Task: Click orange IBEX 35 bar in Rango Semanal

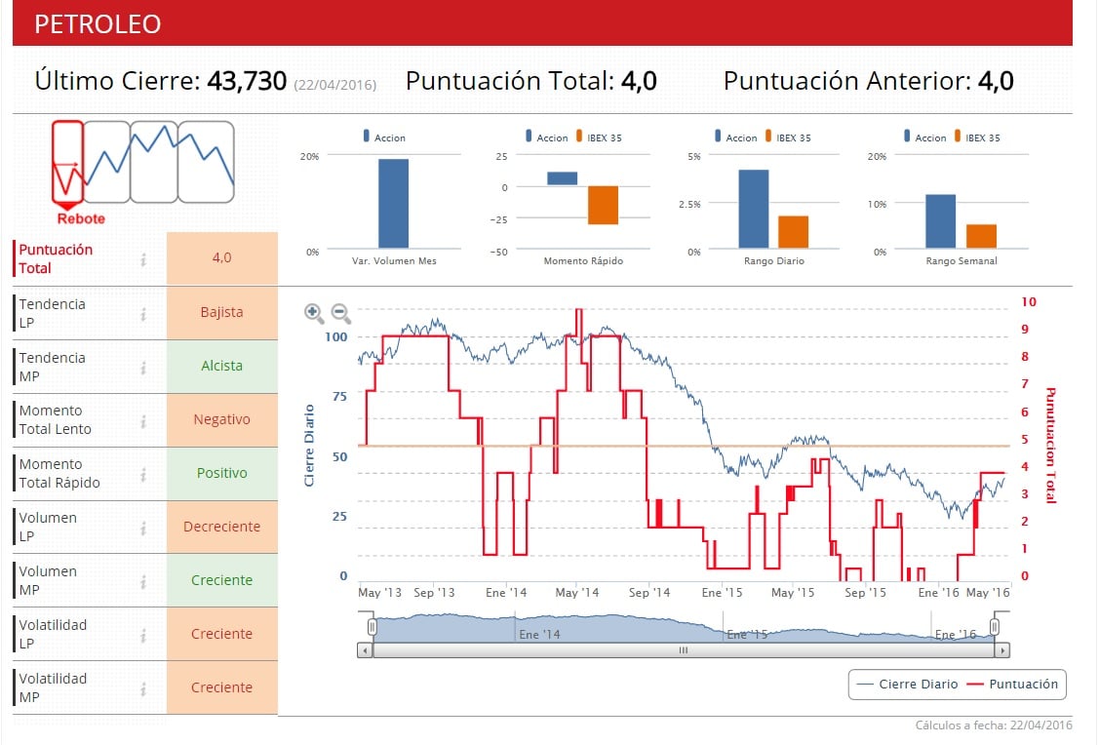Action: [x=981, y=236]
